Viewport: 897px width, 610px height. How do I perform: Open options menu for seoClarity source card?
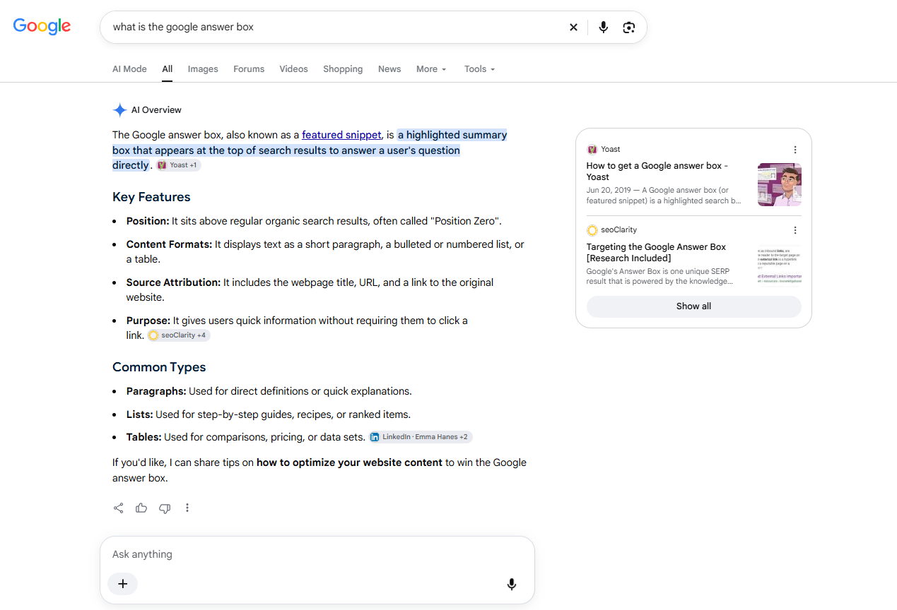795,230
